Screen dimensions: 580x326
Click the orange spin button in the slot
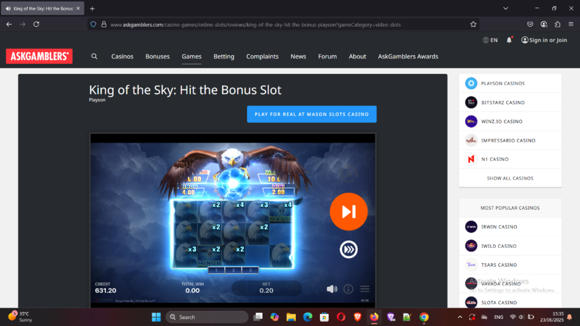349,212
